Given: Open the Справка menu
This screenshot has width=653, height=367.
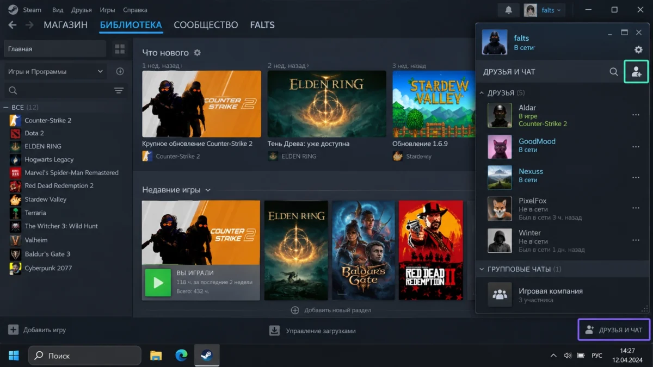Looking at the screenshot, I should point(135,10).
